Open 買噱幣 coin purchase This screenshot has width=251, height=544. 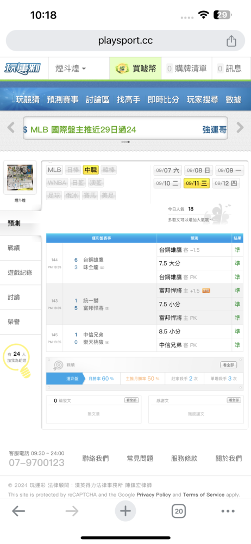[x=136, y=69]
